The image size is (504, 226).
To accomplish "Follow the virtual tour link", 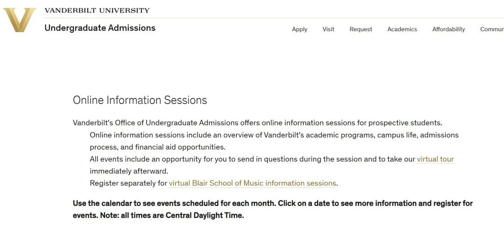I will (x=435, y=159).
